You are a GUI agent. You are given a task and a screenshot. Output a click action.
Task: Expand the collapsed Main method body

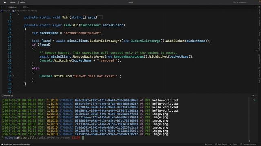pyautogui.click(x=100, y=17)
